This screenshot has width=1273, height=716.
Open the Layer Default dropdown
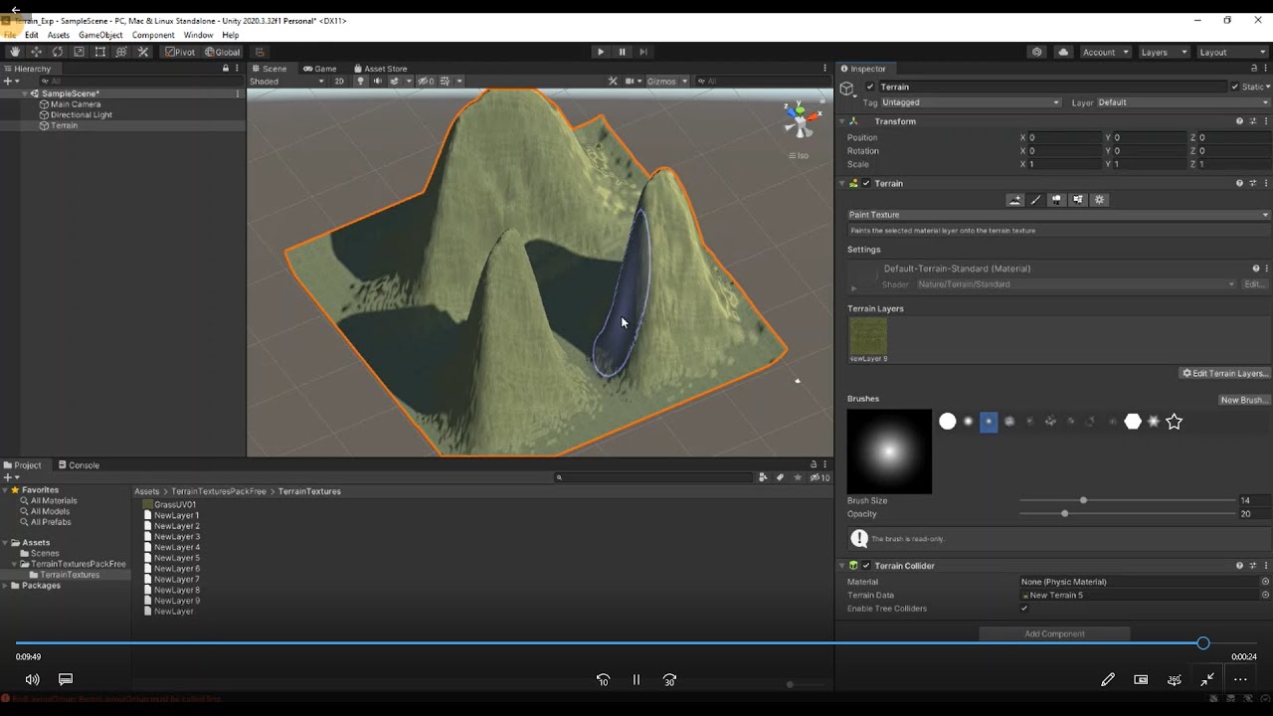[x=1183, y=102]
